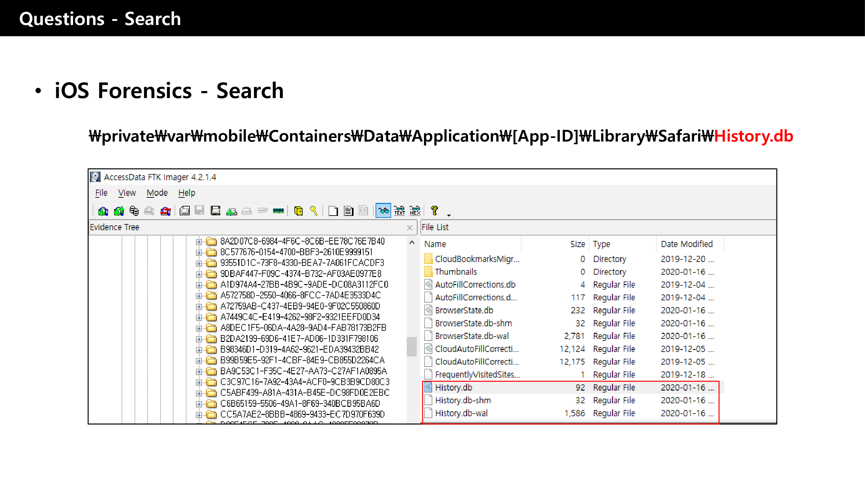The width and height of the screenshot is (865, 487).
Task: Click the Add Evidence Item toolbar icon
Action: 103,211
